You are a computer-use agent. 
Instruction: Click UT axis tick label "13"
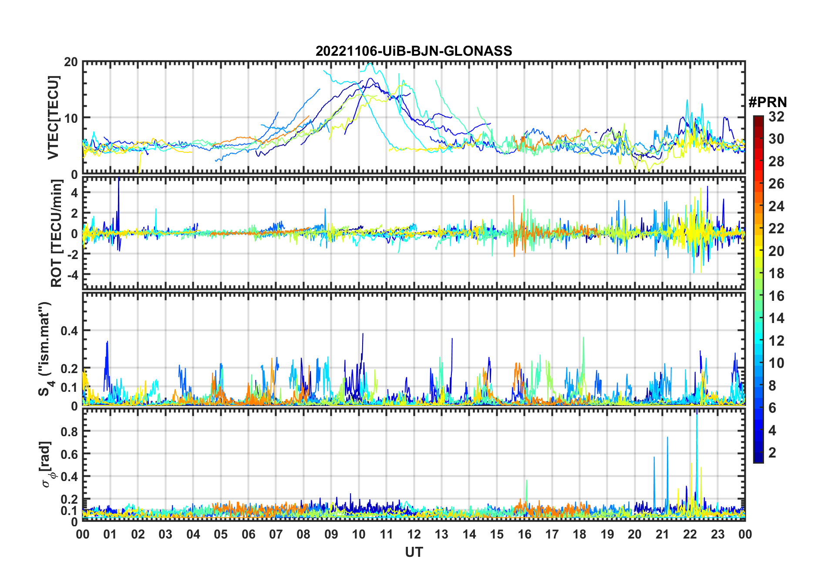pos(441,534)
